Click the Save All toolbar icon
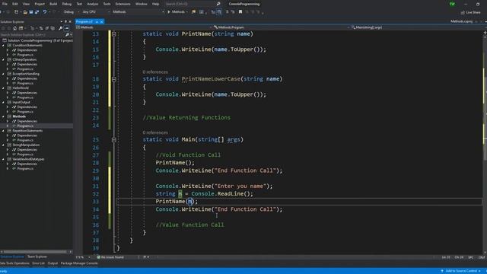Viewport: 487px width, 274px height. 37,12
